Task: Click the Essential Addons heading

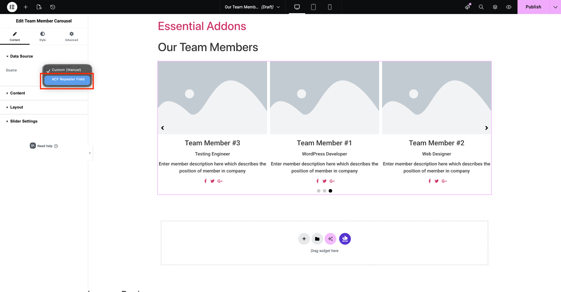Action: (x=202, y=26)
